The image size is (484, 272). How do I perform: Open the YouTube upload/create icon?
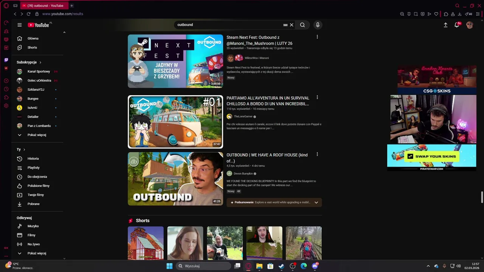tap(445, 25)
